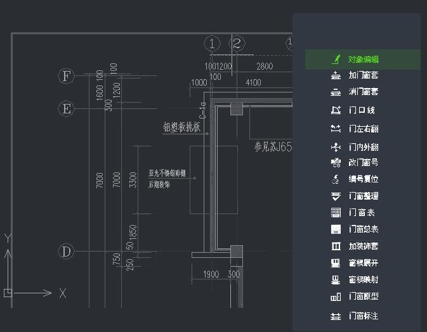Click the 消门窗套 icon
Viewport: 427px width, 332px height.
point(336,92)
